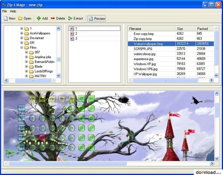Select the Anjelina jolie folder icon
This screenshot has height=175, width=223.
[x=31, y=57]
